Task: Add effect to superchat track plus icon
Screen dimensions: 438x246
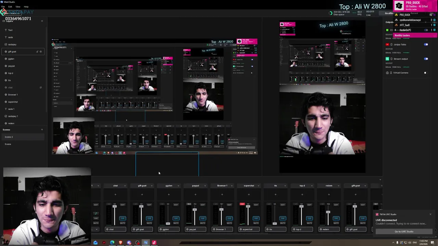Action: [x=249, y=194]
